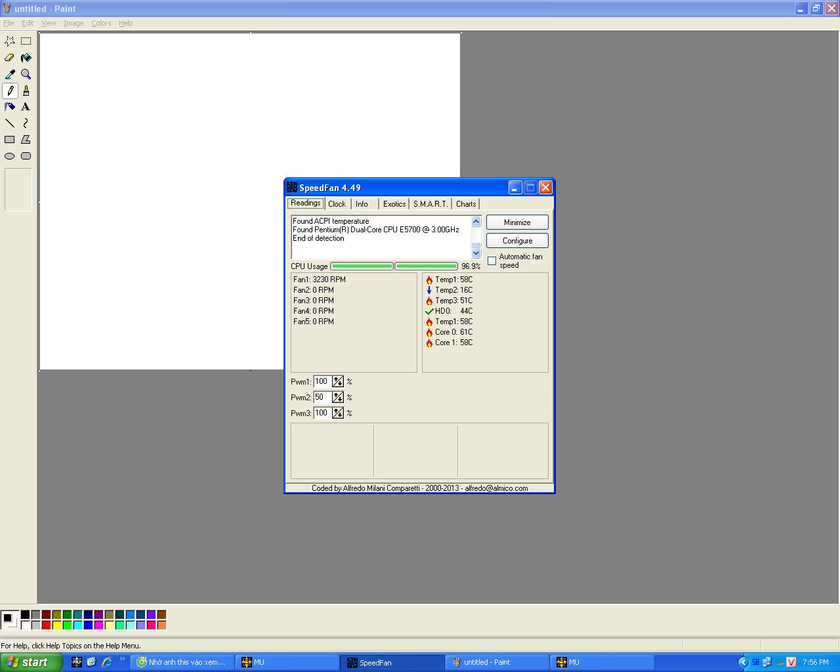This screenshot has height=672, width=840.
Task: Click the 'HD0: 44C' temperature reading
Action: tap(449, 311)
